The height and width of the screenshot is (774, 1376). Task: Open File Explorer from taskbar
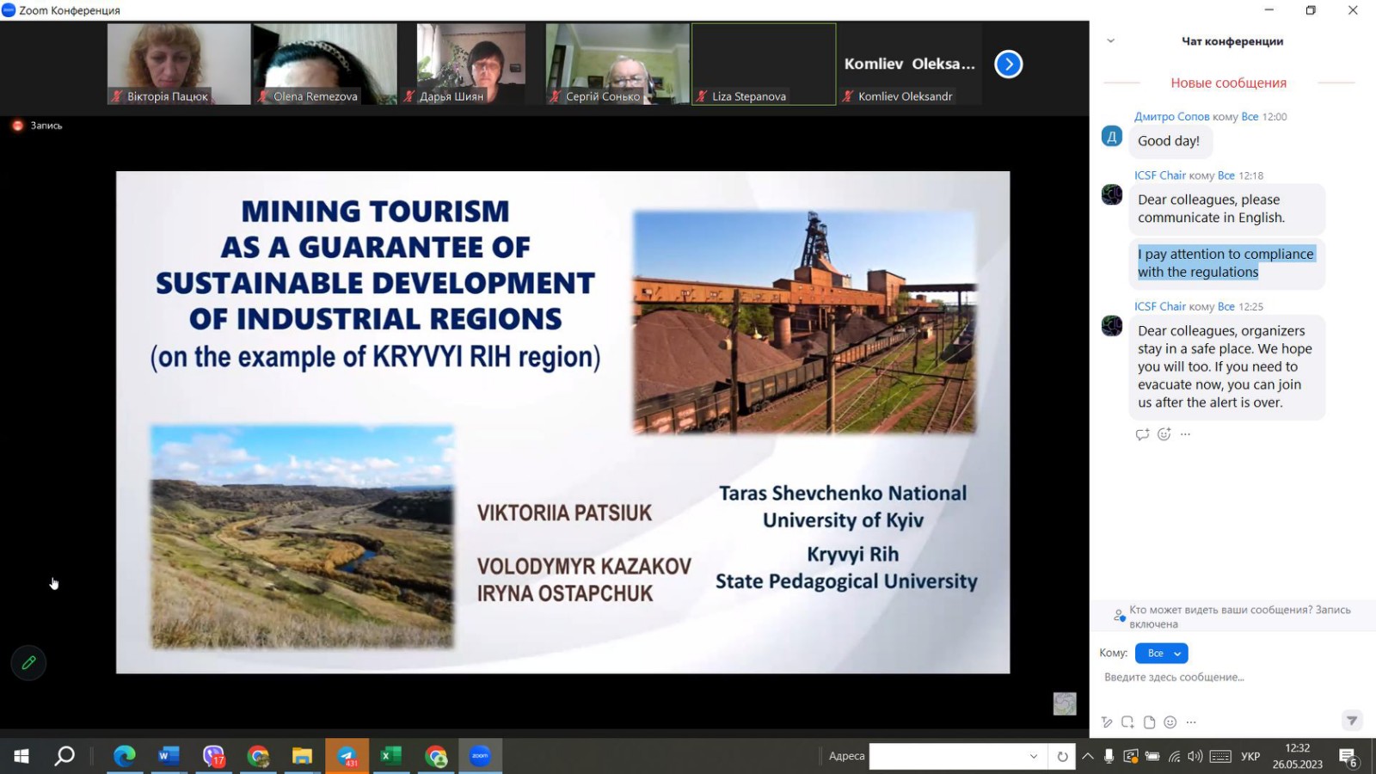coord(302,756)
